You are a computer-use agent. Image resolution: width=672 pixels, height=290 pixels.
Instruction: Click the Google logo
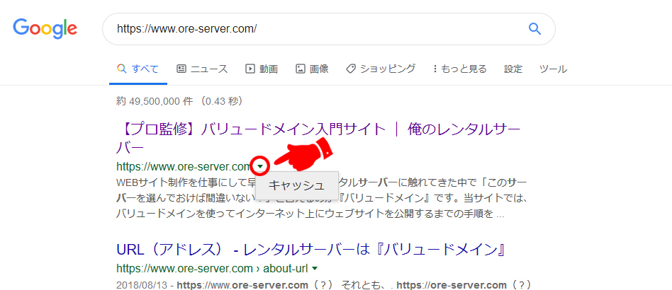45,28
